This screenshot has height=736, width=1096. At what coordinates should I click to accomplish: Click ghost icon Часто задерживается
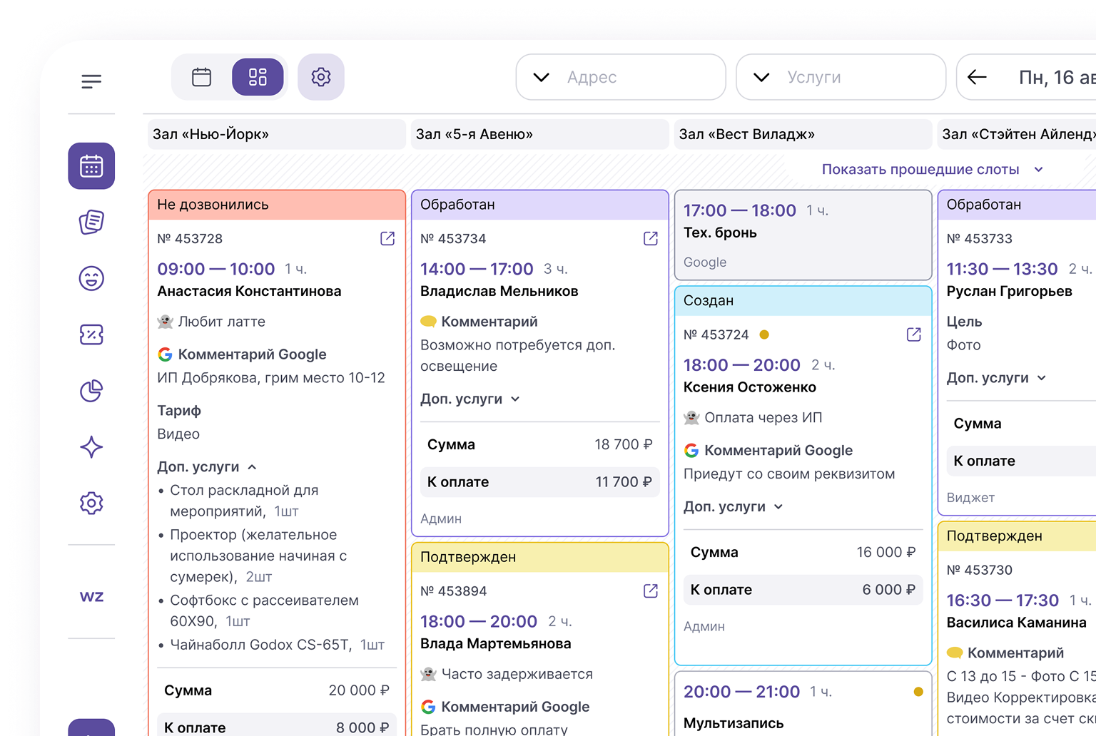coord(428,674)
